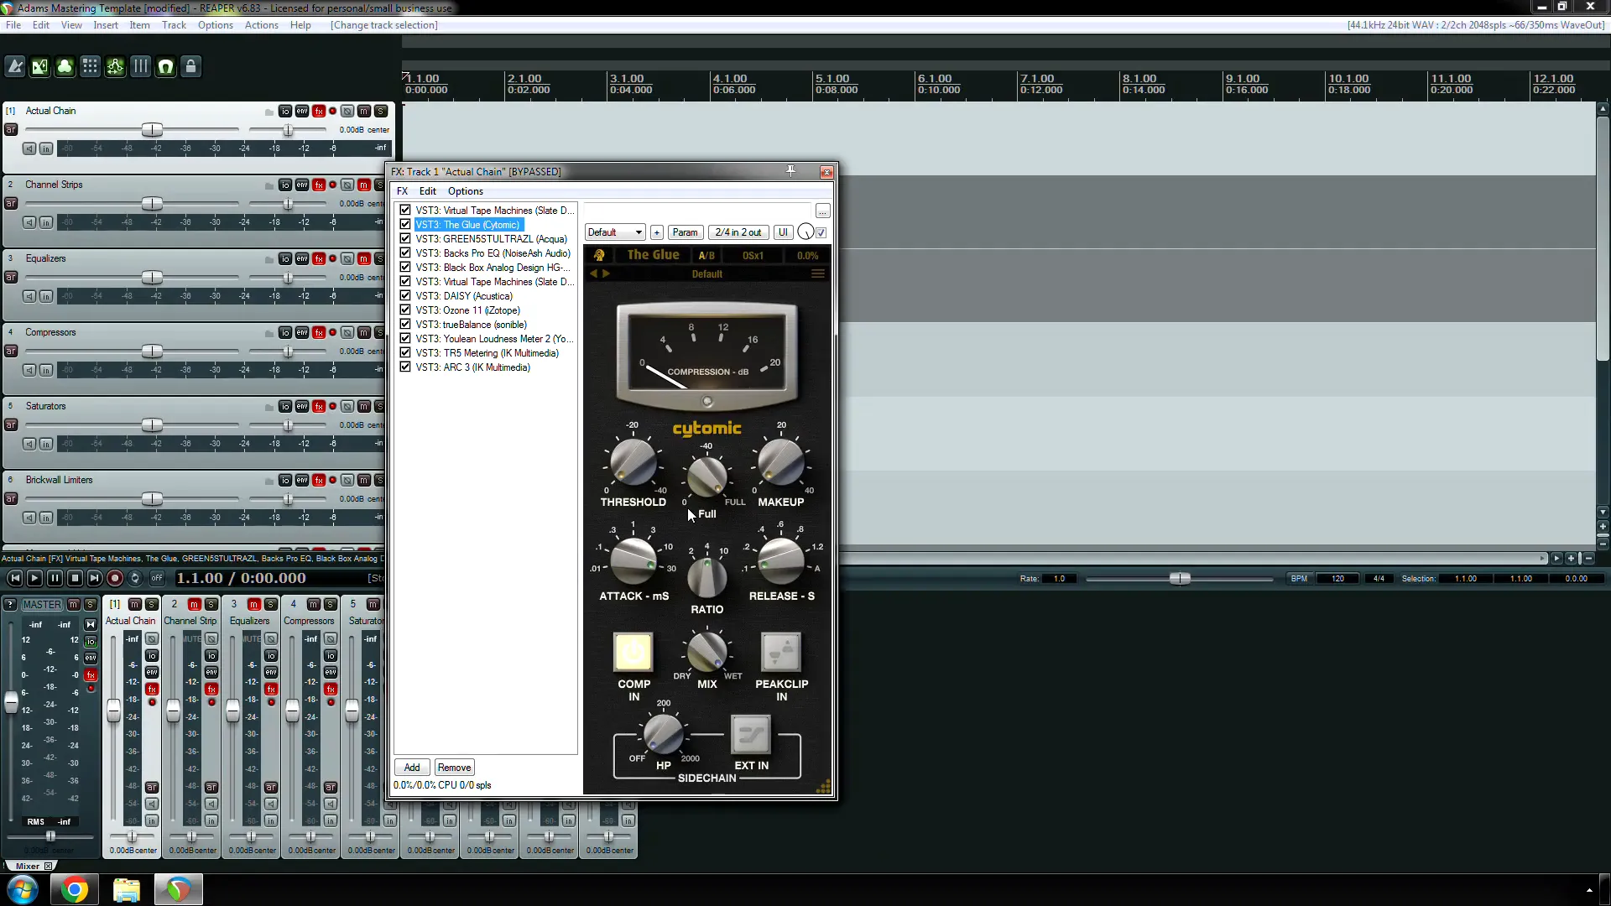Click the BPM 120 field
This screenshot has width=1611, height=906.
point(1337,578)
